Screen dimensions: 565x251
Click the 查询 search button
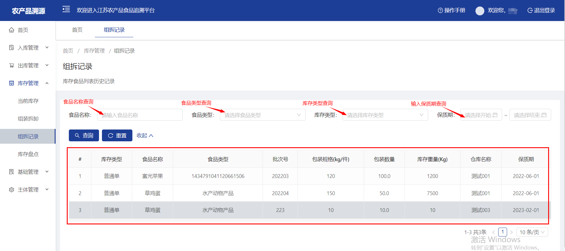click(84, 135)
